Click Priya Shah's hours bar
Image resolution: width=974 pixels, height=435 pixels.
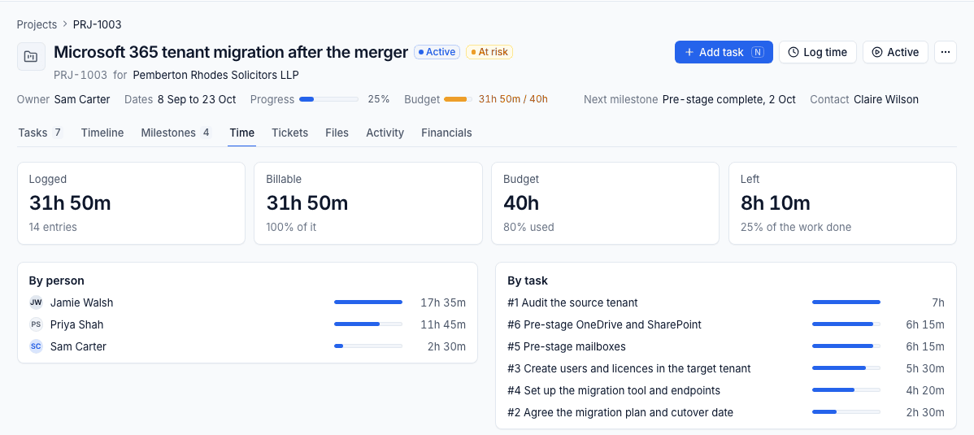[368, 324]
